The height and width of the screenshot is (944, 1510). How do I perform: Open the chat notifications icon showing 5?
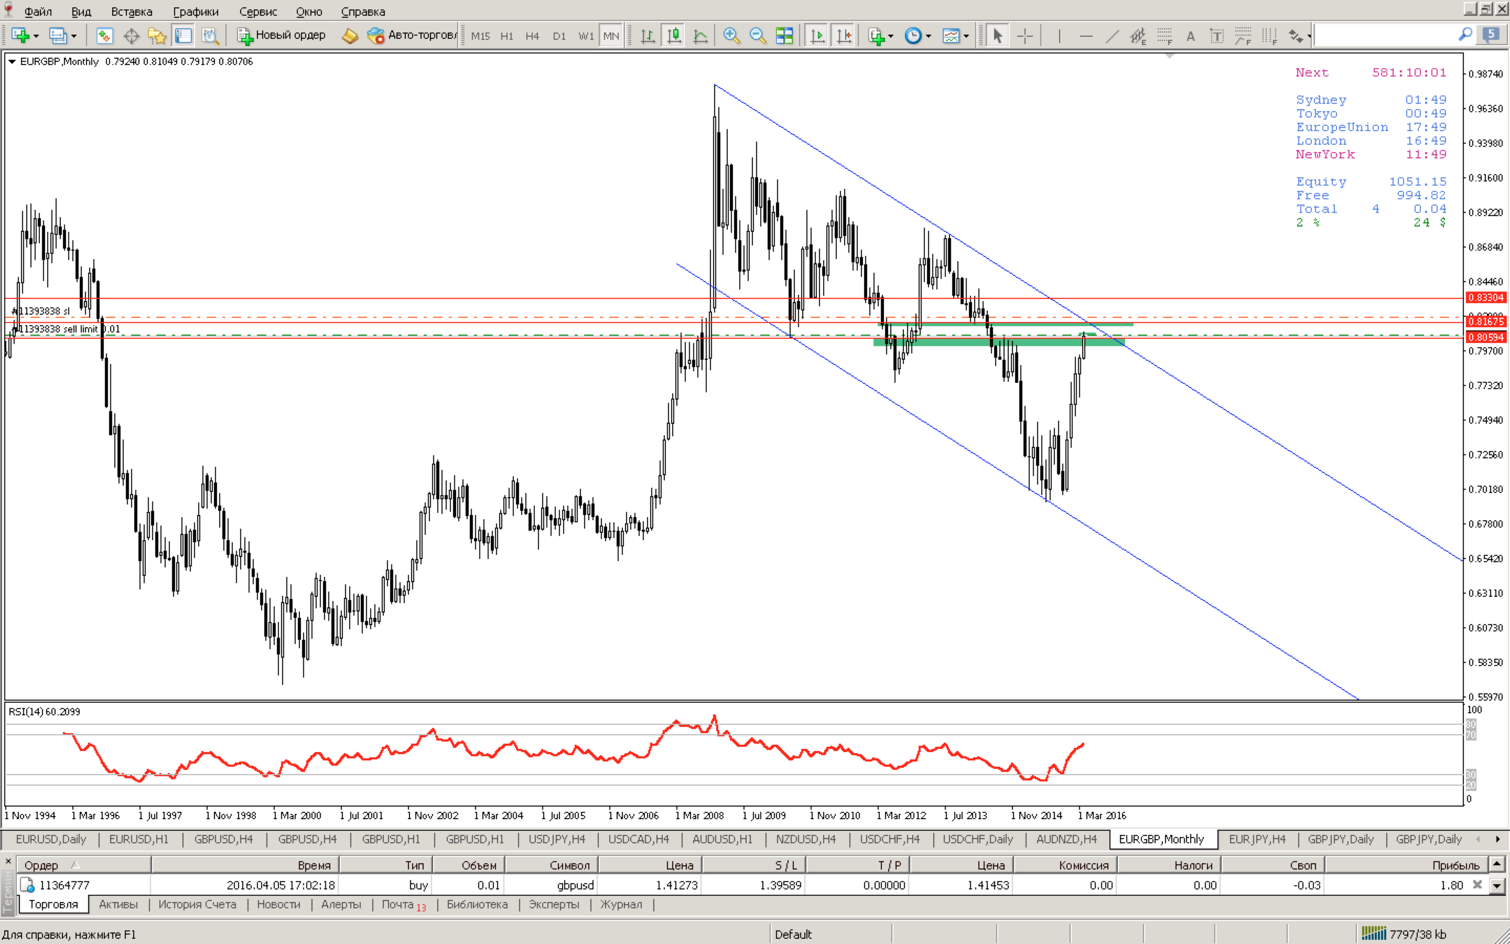[x=1491, y=35]
